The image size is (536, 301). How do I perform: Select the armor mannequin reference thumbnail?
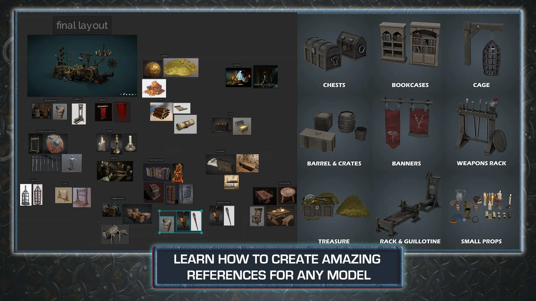click(x=72, y=163)
